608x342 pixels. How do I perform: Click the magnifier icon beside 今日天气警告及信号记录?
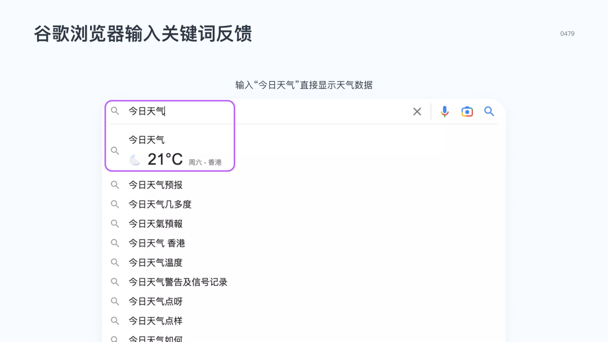point(115,282)
